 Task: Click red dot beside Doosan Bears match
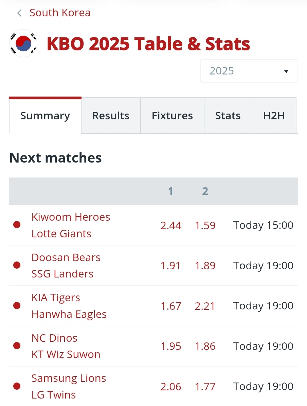(17, 265)
